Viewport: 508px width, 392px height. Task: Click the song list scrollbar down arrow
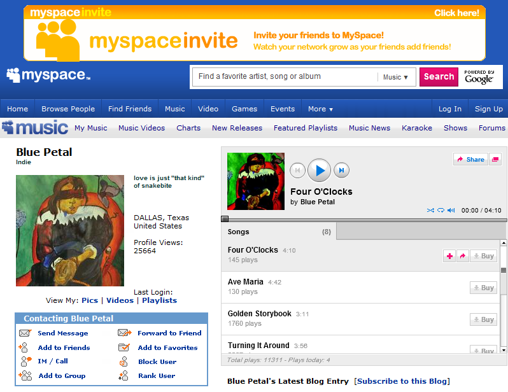point(504,350)
